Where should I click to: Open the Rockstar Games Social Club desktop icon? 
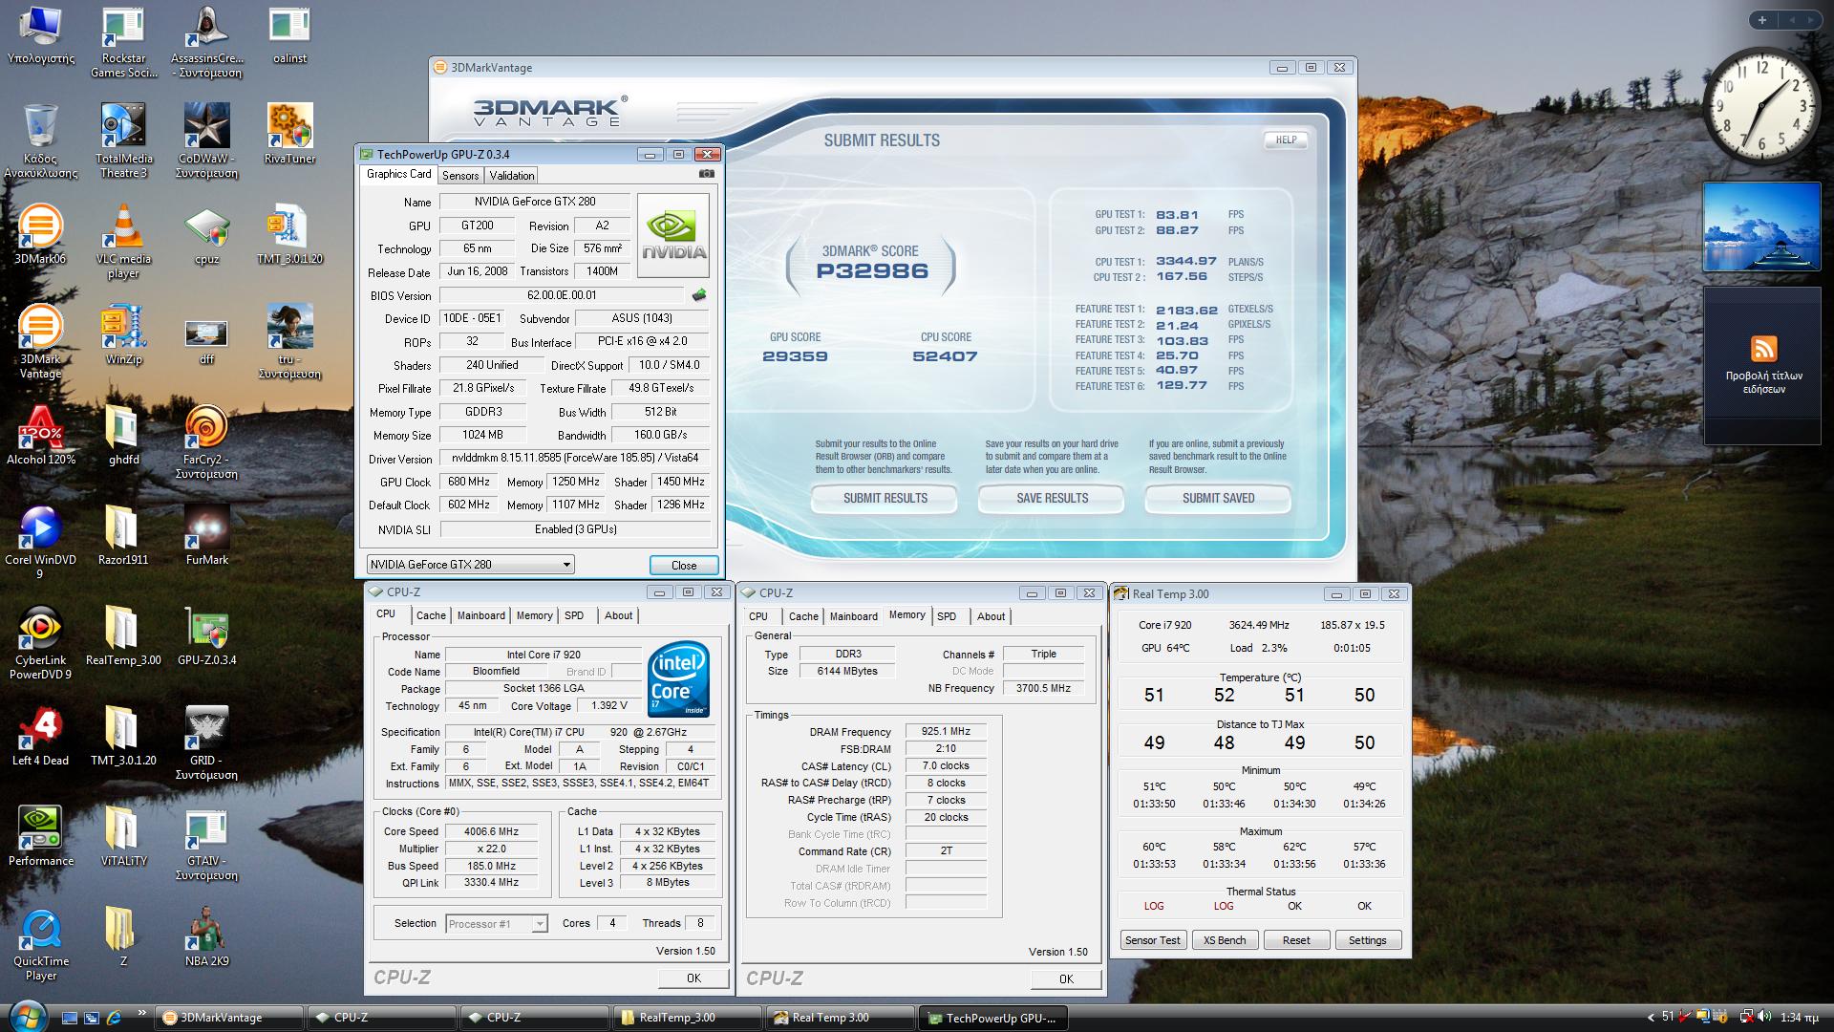(x=124, y=43)
